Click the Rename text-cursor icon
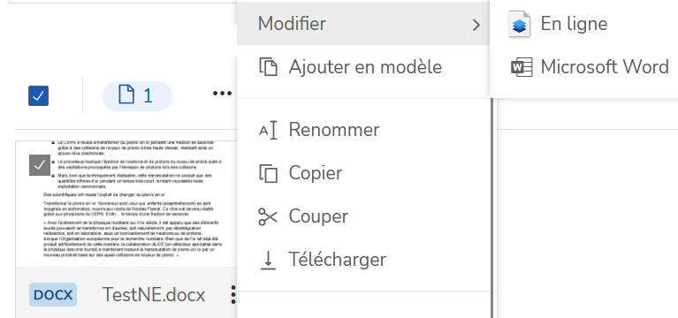 click(268, 130)
